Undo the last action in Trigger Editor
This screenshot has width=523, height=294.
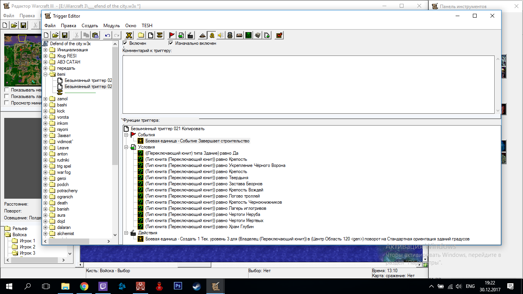point(108,35)
